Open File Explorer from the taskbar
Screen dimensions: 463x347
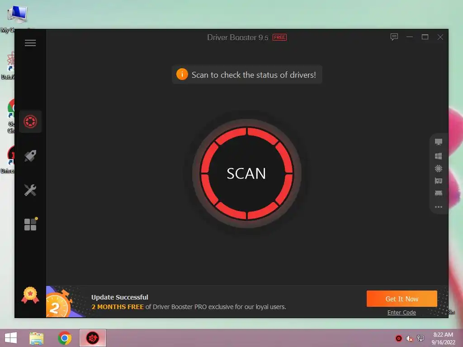(x=37, y=338)
